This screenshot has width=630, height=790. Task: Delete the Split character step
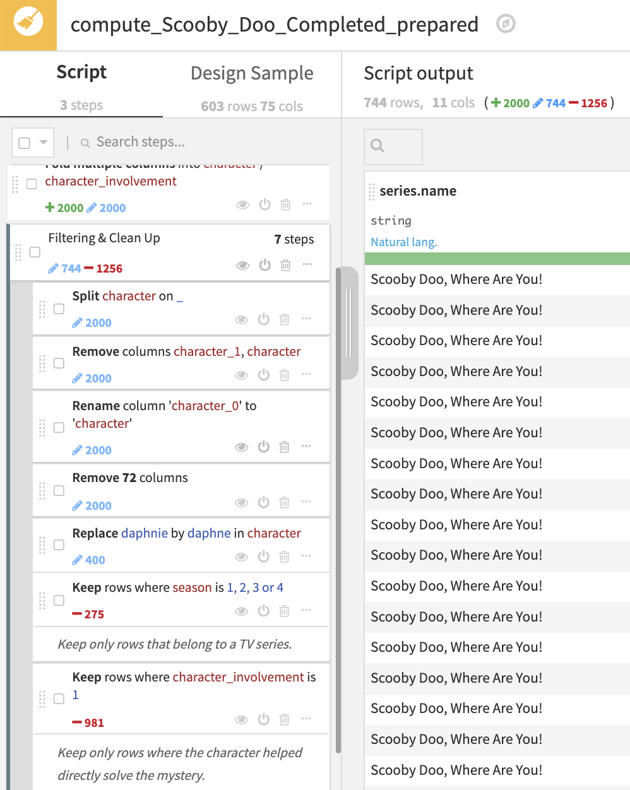click(x=284, y=319)
